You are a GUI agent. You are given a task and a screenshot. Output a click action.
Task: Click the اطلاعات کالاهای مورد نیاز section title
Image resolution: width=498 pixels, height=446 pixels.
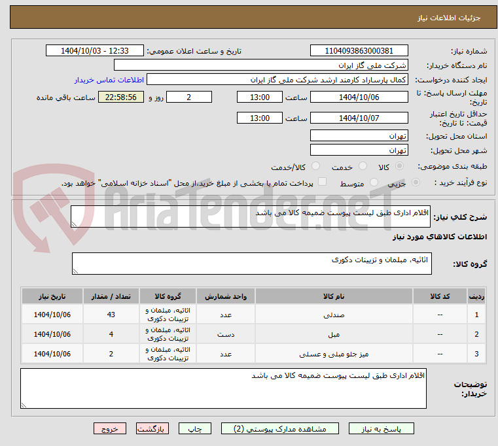tap(440, 237)
